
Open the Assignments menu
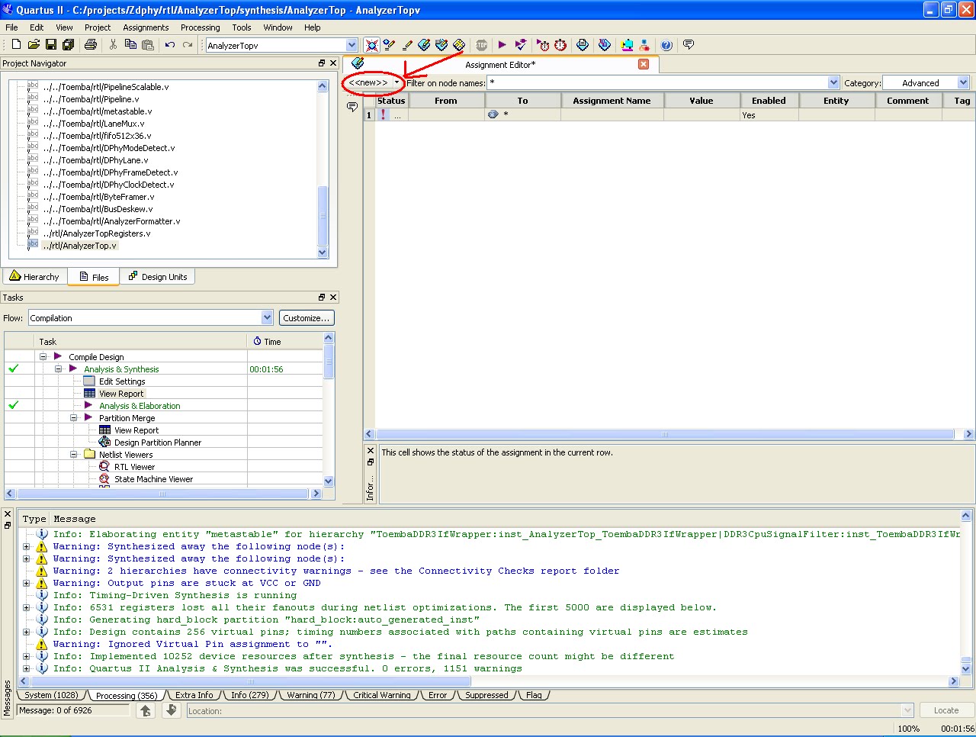[x=146, y=27]
